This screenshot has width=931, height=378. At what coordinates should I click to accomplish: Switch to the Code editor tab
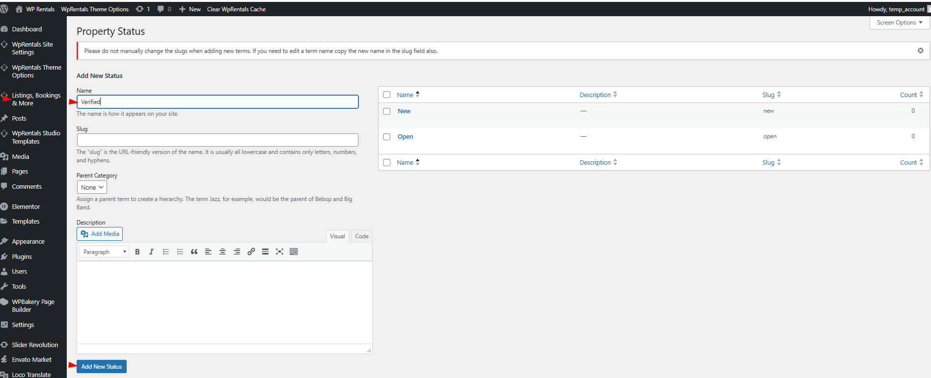pos(361,236)
